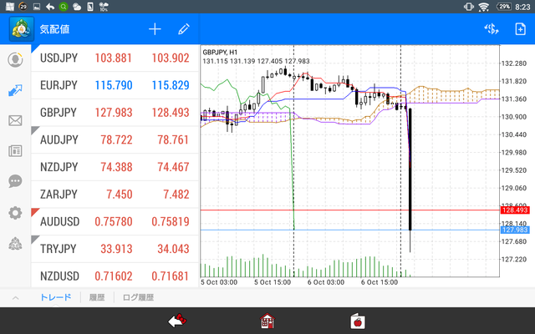The image size is (535, 334).
Task: Tap the red 128.493 ask price label
Action: pos(515,210)
